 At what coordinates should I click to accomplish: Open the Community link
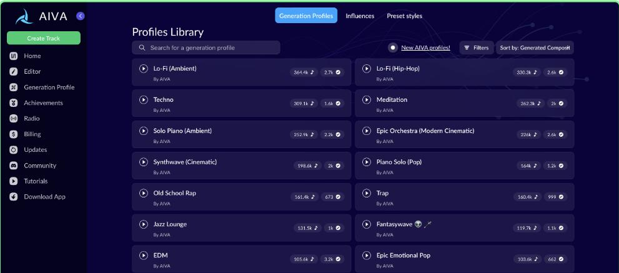(x=32, y=166)
